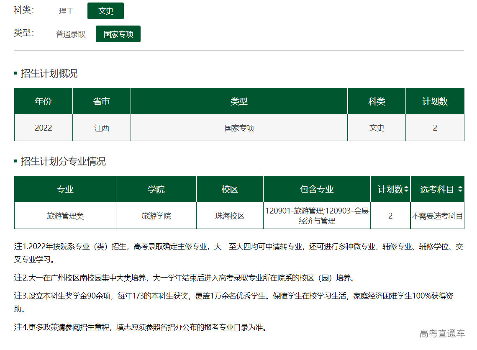Screen dimensions: 477x350
Task: Sort by the 计划数 column arrows
Action: coord(406,190)
